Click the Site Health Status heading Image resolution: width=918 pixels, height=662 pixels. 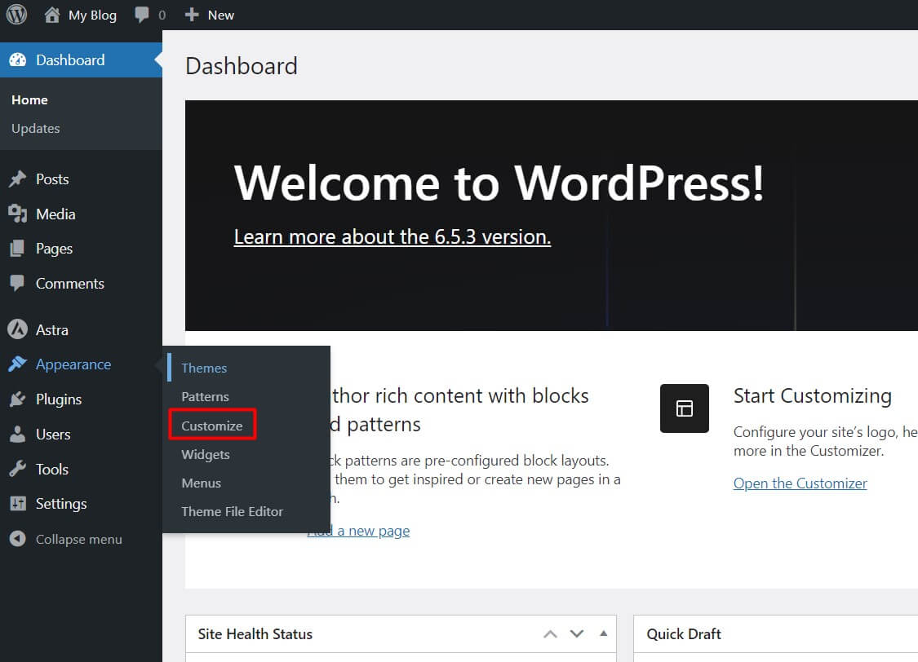click(x=255, y=634)
